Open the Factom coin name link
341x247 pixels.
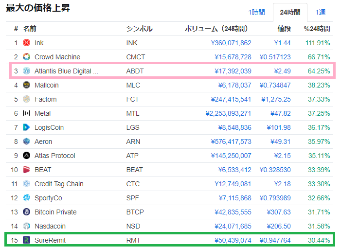(45, 99)
